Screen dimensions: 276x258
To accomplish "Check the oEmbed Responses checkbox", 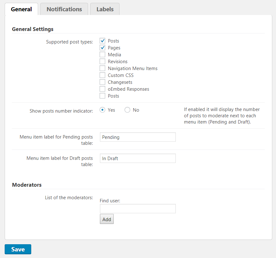I will click(102, 89).
